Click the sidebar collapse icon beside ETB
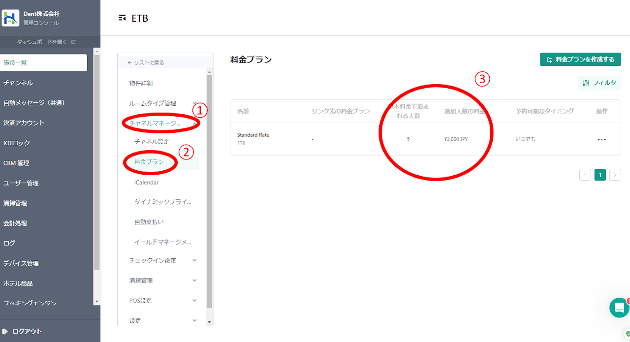The height and width of the screenshot is (342, 630). [x=122, y=18]
